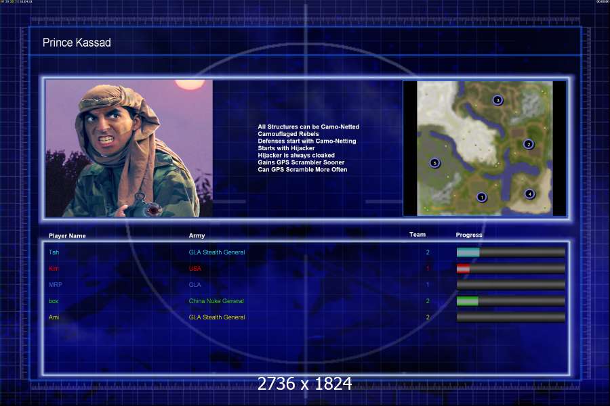This screenshot has width=610, height=406.
Task: Click Ami's GLA Stealth General army
Action: pyautogui.click(x=217, y=317)
